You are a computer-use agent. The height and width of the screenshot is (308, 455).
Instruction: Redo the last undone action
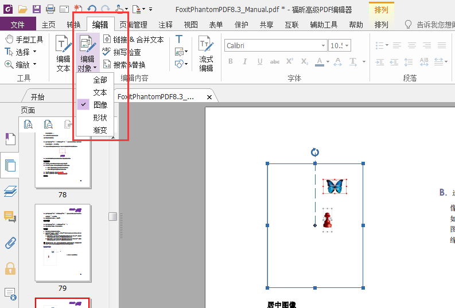coord(106,9)
